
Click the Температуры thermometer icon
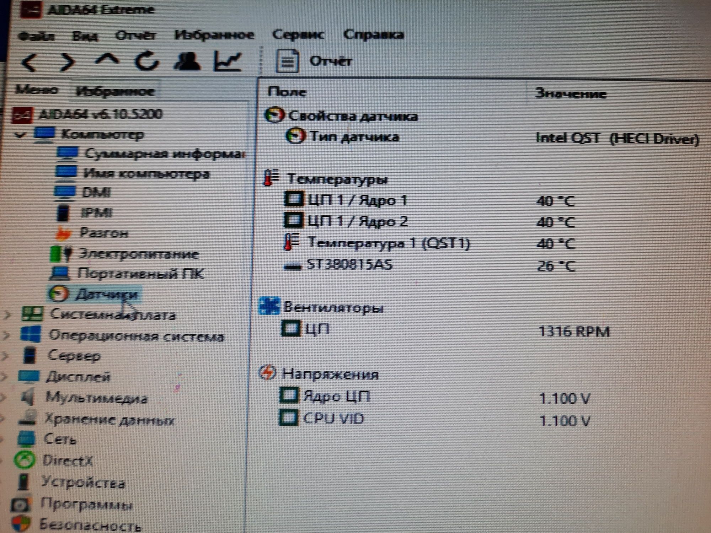pyautogui.click(x=271, y=178)
